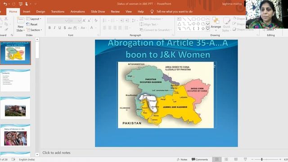Image resolution: width=288 pixels, height=162 pixels.
Task: Open Select dropdown in Editing
Action: pos(270,29)
